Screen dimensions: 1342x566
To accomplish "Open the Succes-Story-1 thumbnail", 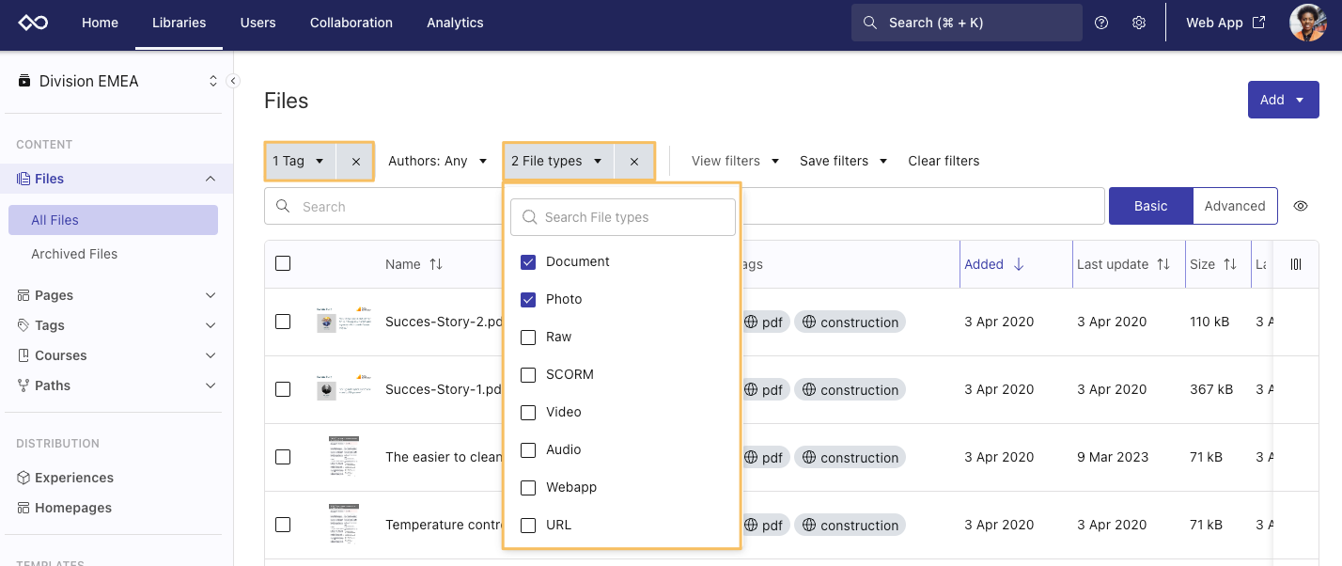I will tap(343, 387).
